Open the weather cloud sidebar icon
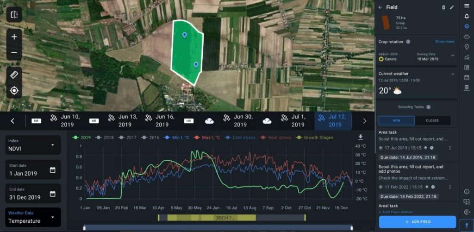The image size is (474, 232). (x=467, y=37)
